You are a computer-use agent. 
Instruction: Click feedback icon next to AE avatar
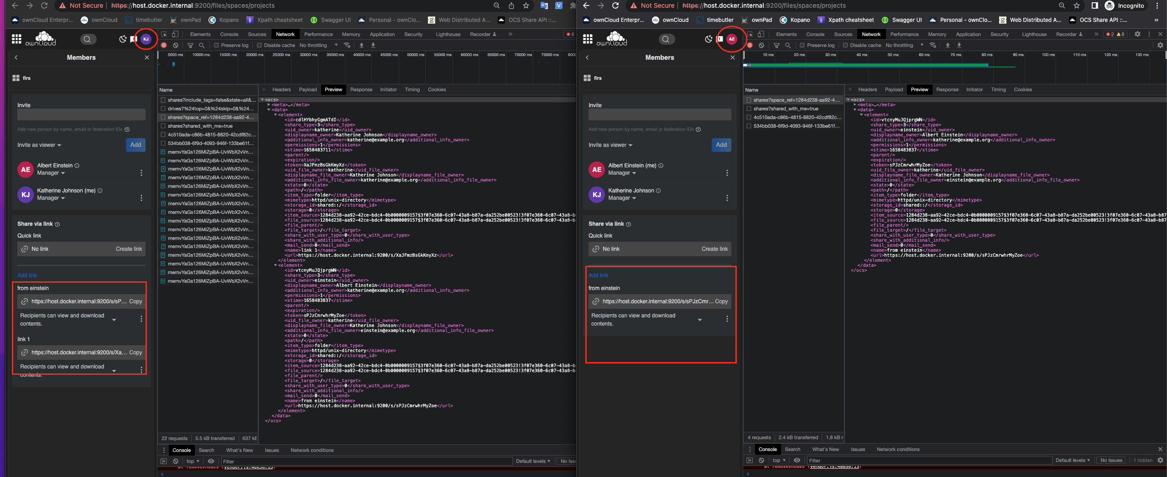tap(720, 39)
